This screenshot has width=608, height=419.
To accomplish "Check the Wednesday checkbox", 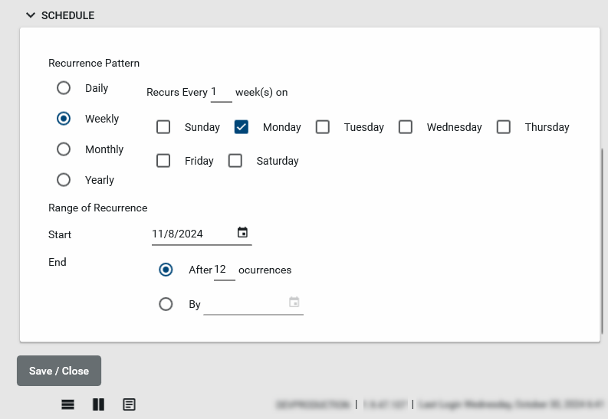I will point(406,127).
